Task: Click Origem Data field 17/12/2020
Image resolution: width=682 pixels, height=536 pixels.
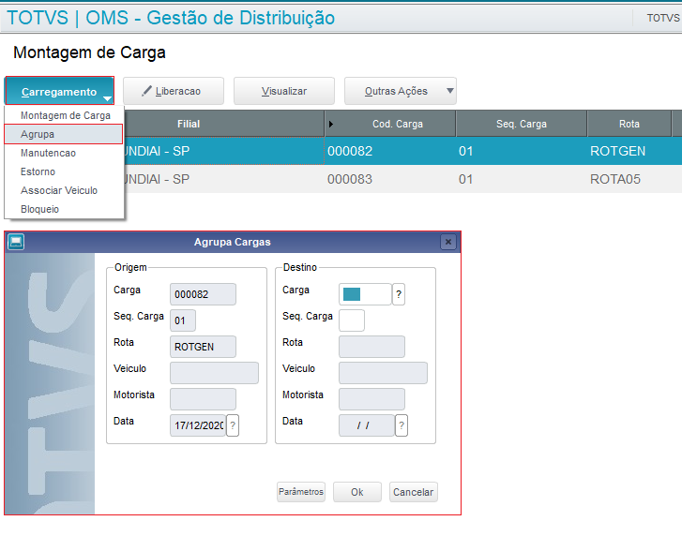Action: tap(198, 425)
